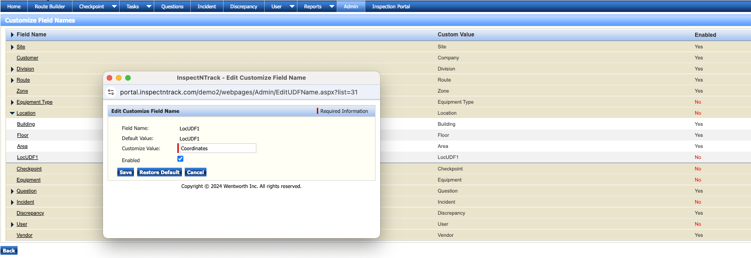Open the Checkpoint menu dropdown arrow
The height and width of the screenshot is (258, 751).
114,6
